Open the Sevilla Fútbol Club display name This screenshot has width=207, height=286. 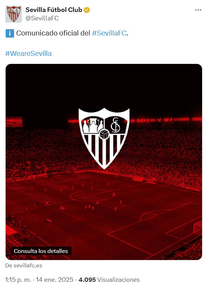tap(54, 10)
